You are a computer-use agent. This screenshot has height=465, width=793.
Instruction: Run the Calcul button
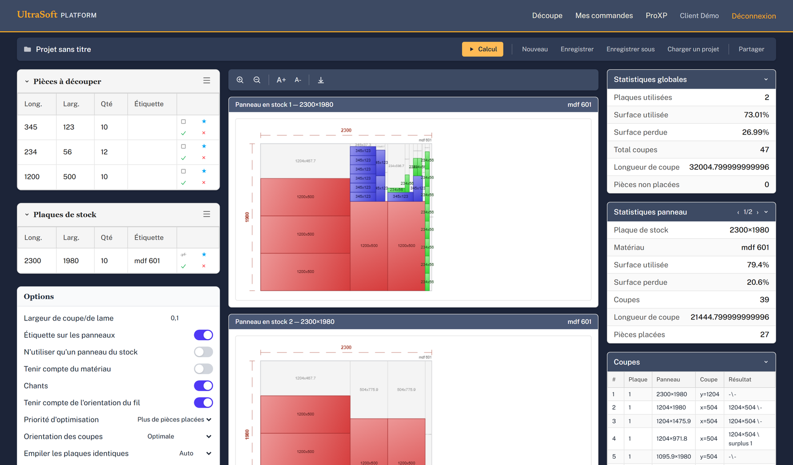coord(483,49)
